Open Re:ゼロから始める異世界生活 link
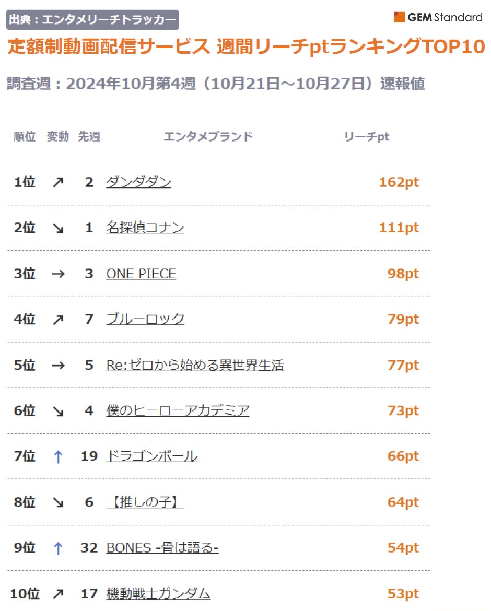The height and width of the screenshot is (611, 491). pyautogui.click(x=195, y=365)
